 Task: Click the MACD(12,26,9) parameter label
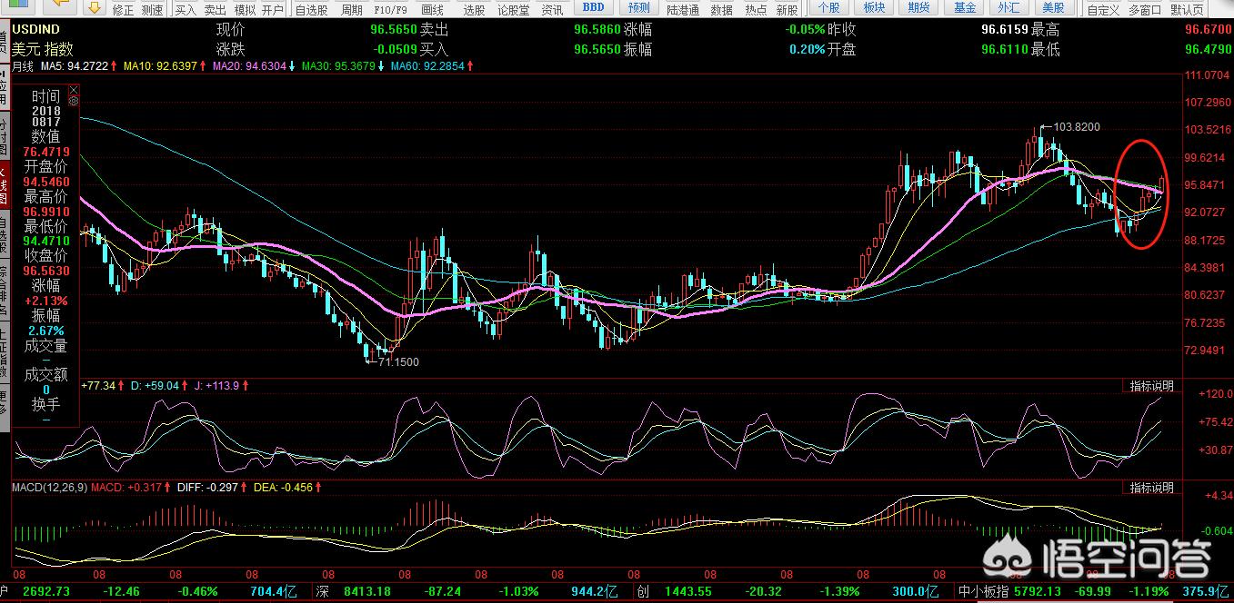click(x=52, y=488)
